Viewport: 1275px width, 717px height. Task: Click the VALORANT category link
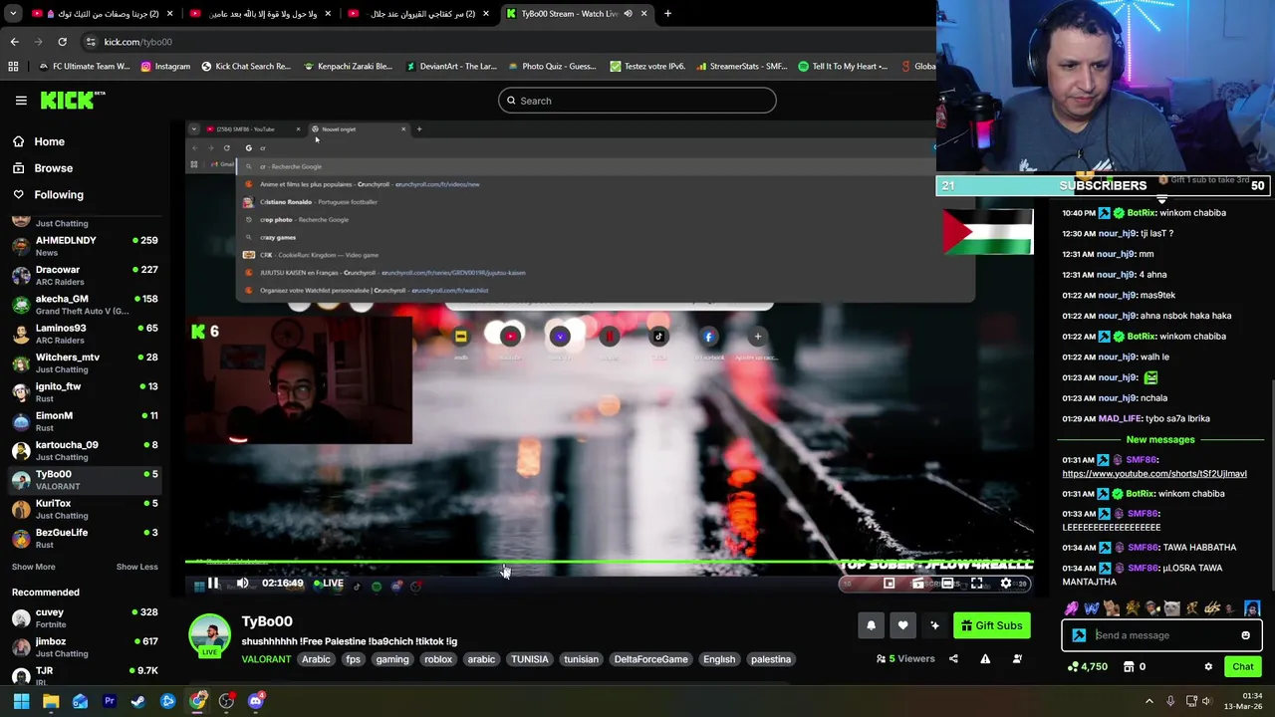tap(266, 659)
